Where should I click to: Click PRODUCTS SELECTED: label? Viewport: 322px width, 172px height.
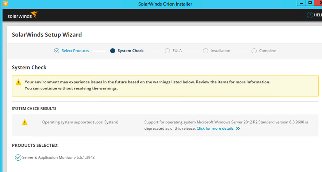point(35,145)
